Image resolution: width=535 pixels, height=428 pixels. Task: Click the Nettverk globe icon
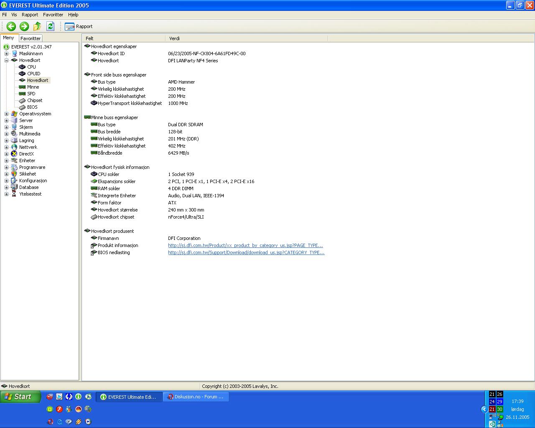pos(14,147)
